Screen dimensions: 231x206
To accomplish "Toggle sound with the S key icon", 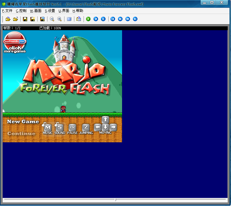I will click(x=60, y=127).
